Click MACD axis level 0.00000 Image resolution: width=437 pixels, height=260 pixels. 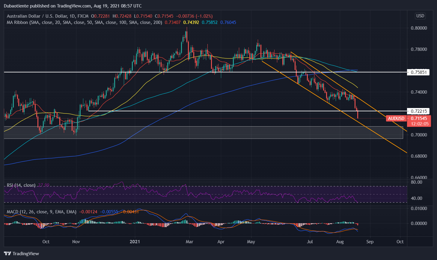coord(419,223)
